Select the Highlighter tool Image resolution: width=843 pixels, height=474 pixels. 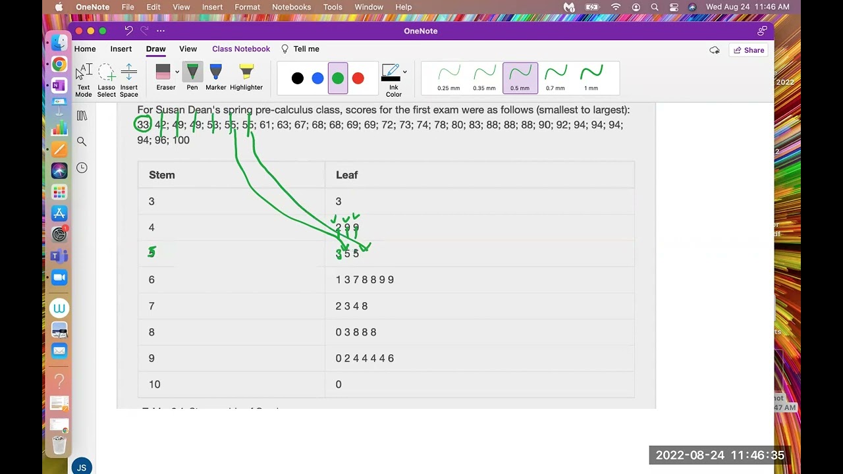pyautogui.click(x=246, y=78)
